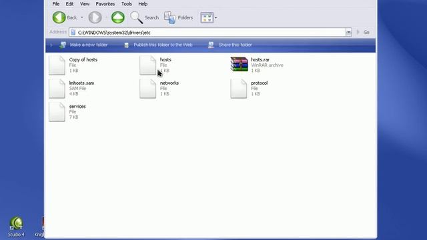Select the networks file icon

click(x=148, y=89)
